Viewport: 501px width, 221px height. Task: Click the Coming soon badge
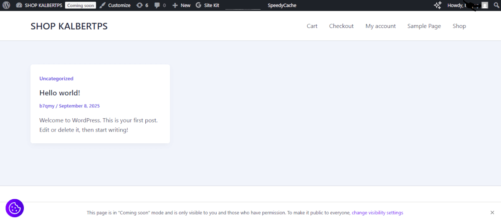click(81, 5)
